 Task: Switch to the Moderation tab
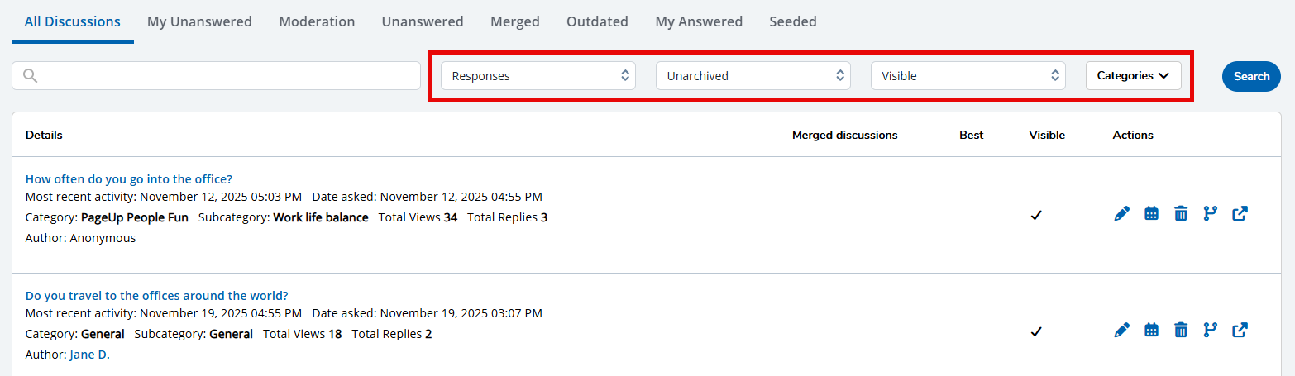pos(317,22)
